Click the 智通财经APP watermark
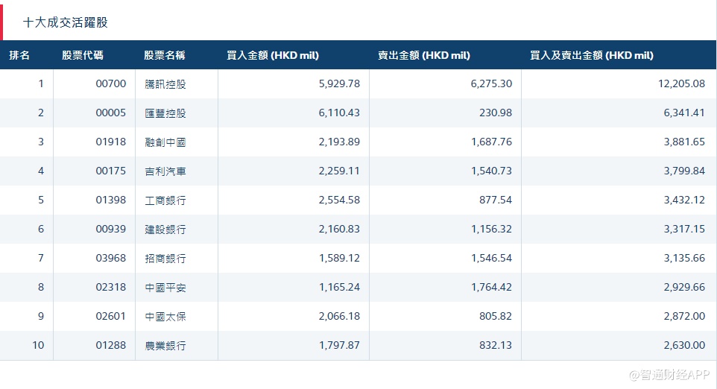Viewport: 717px width, 389px height. [x=668, y=373]
